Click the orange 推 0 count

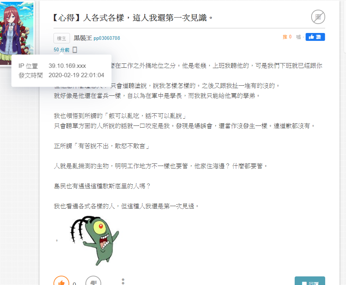(x=287, y=37)
